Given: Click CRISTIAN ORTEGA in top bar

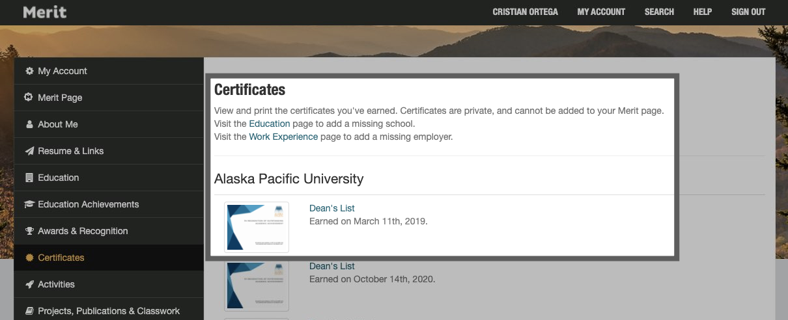Looking at the screenshot, I should (x=525, y=12).
